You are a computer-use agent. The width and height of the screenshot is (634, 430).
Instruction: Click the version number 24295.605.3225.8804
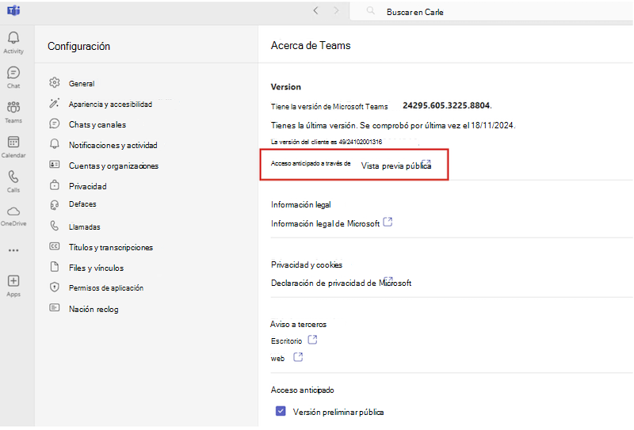(447, 105)
